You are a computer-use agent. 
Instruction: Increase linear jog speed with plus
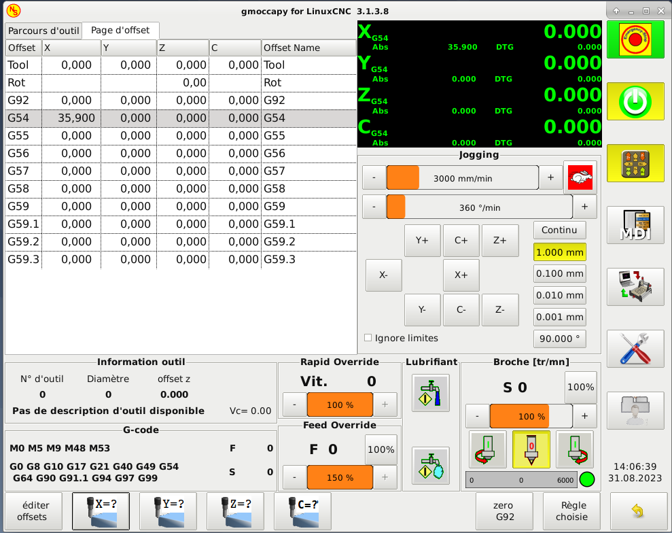551,177
